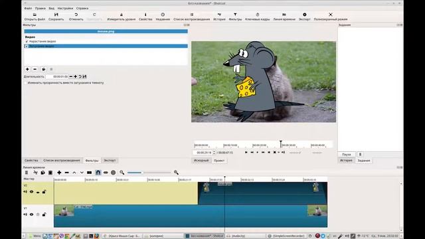Lock track V2
Image resolution: width=425 pixels, height=239 pixels.
pos(44,192)
